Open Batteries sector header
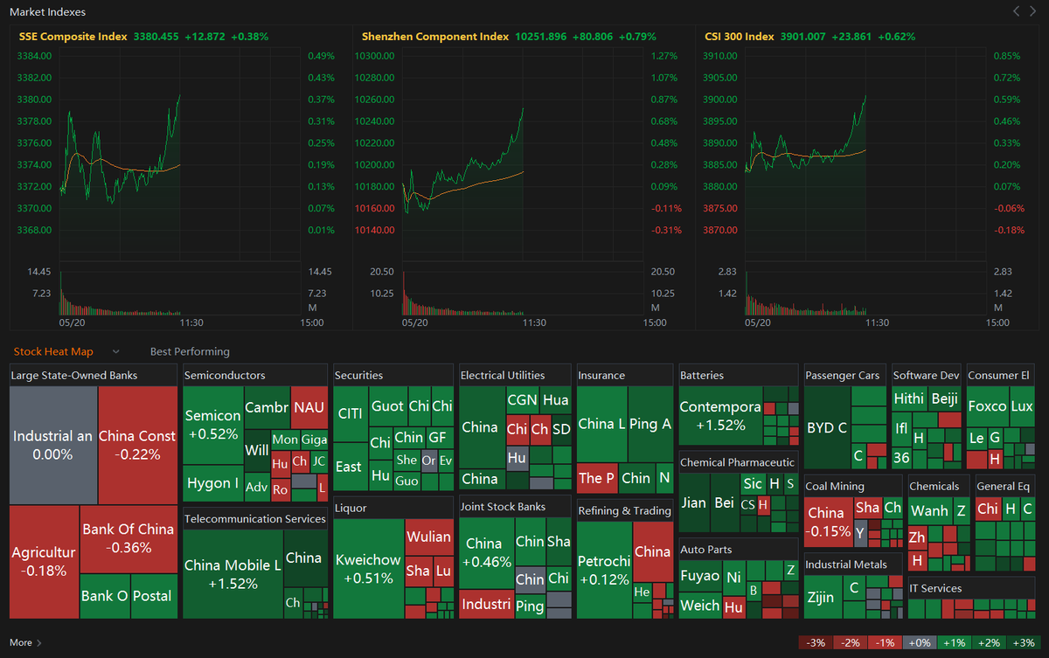 tap(739, 375)
